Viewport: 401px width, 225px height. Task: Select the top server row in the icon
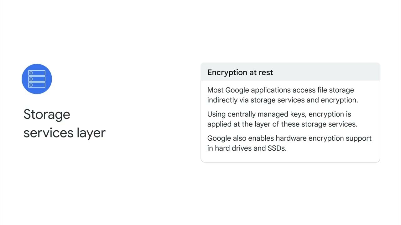37,73
